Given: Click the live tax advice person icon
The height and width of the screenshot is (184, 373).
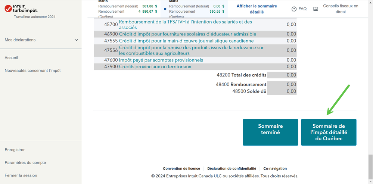Looking at the screenshot, I should click(x=316, y=9).
